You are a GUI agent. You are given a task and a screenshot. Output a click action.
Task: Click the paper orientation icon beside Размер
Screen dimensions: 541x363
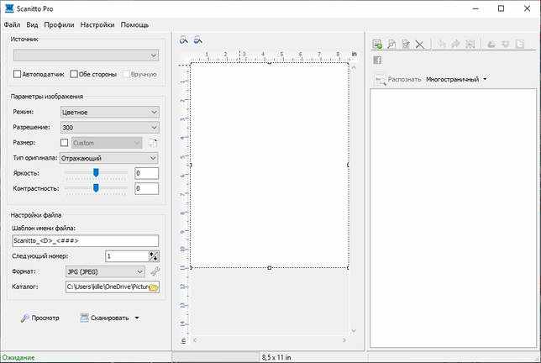(x=153, y=143)
